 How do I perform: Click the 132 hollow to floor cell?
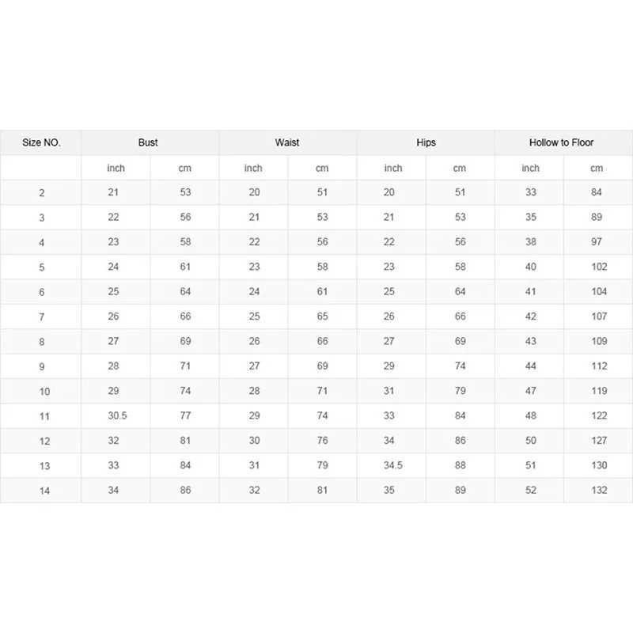coord(599,490)
